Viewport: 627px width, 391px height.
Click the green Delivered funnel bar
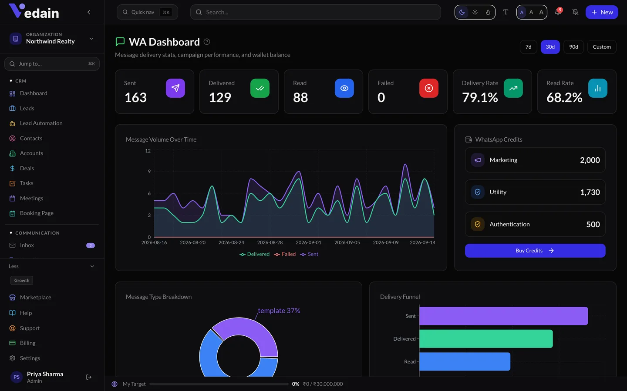coord(486,339)
